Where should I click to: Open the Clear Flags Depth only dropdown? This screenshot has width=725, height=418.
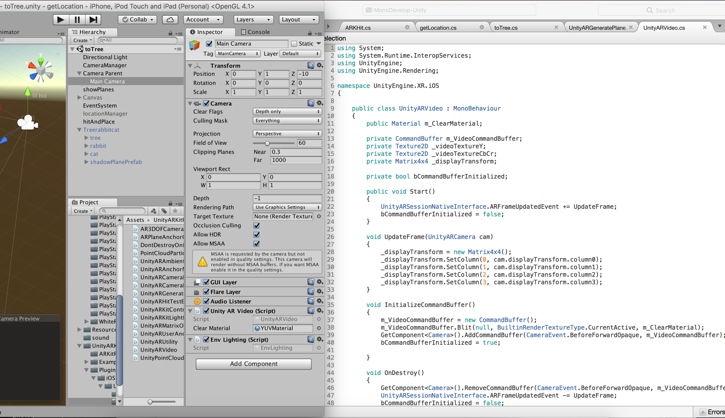[x=287, y=111]
